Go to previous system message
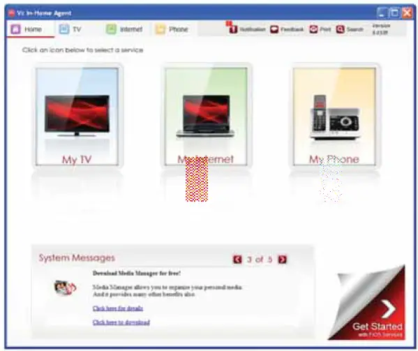The width and height of the screenshot is (418, 351). (237, 260)
